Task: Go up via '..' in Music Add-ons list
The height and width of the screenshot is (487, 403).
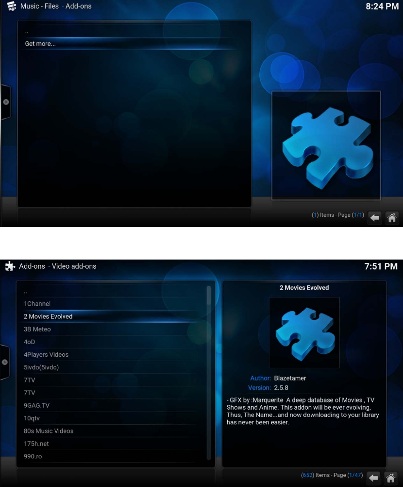Action: point(130,32)
